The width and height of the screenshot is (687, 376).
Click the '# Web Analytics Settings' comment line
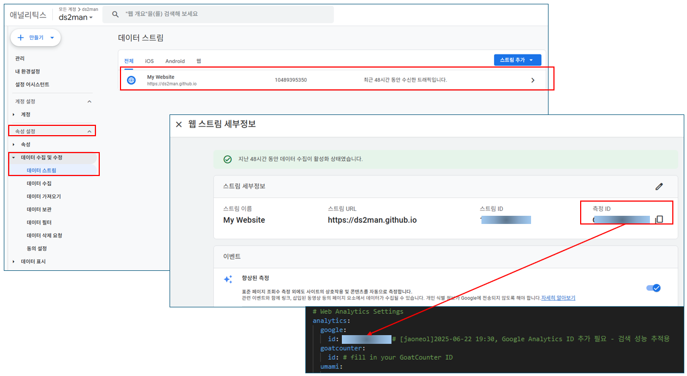[x=358, y=312]
